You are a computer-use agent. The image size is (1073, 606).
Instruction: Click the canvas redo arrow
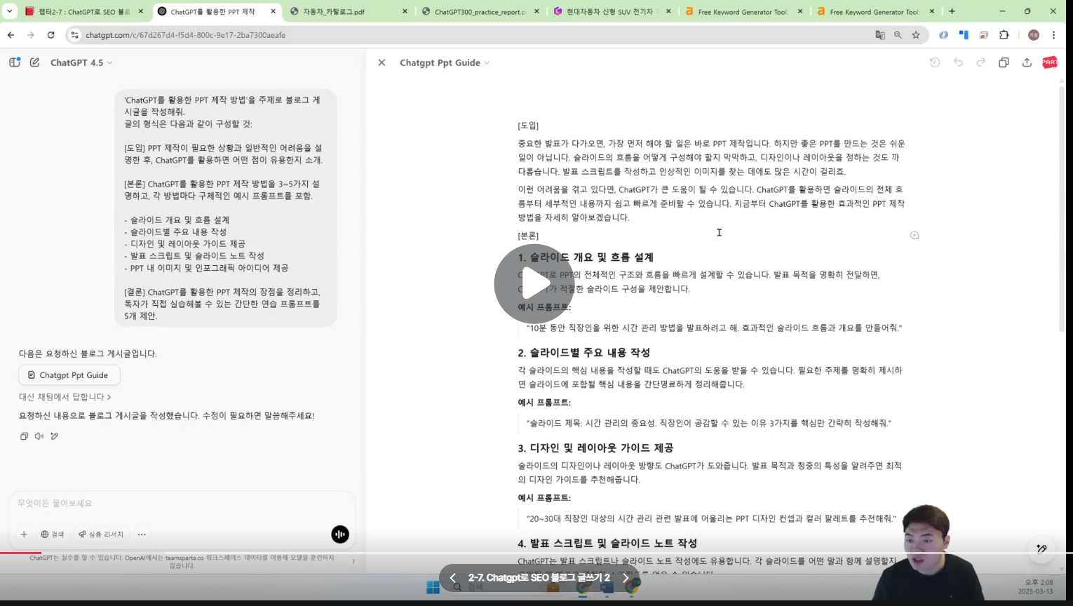981,62
